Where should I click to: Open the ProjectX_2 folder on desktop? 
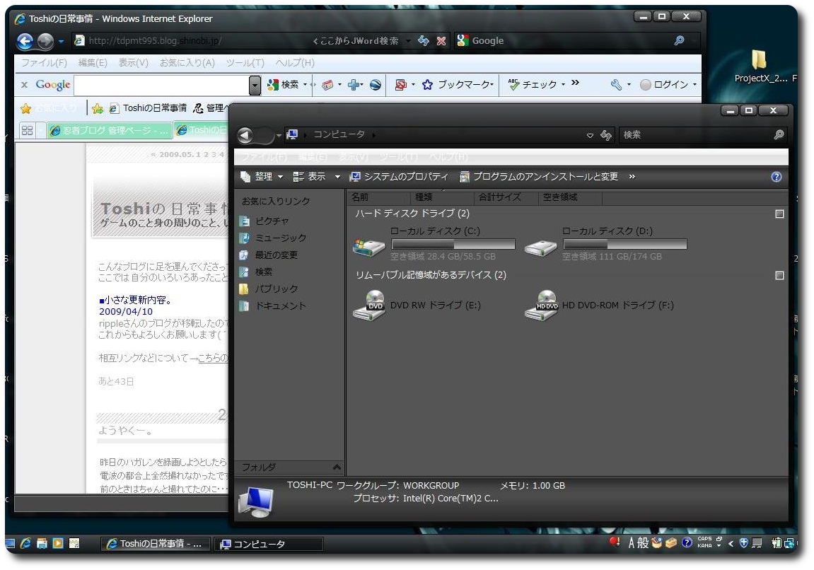(x=760, y=66)
